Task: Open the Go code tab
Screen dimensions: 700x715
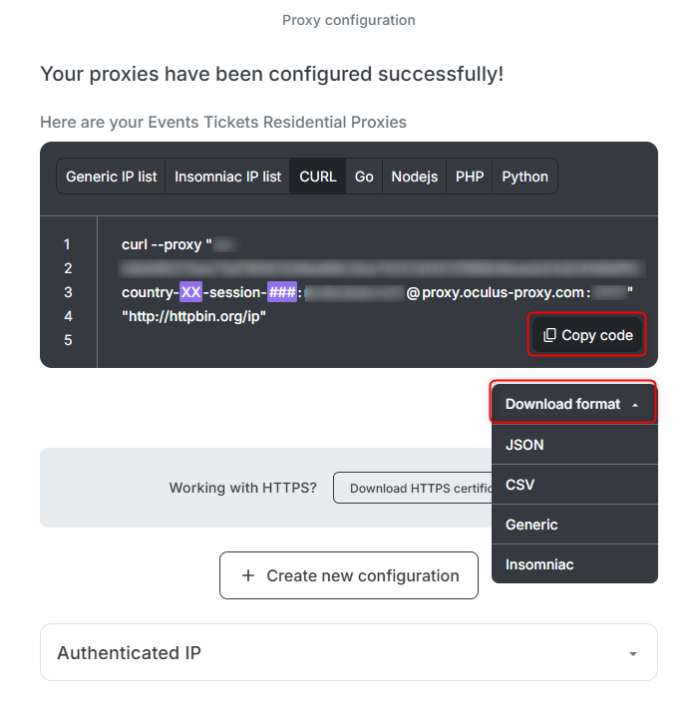Action: (x=364, y=177)
